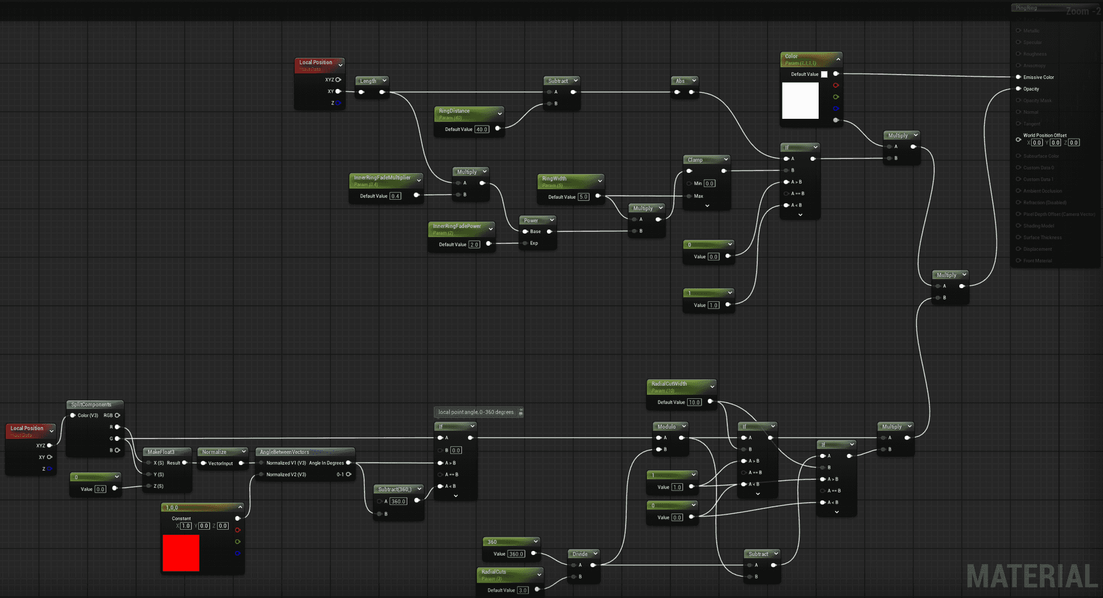Click the XYZ output pin on Local Position node
The width and height of the screenshot is (1103, 598).
(x=338, y=80)
